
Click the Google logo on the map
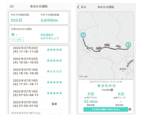pos(83,76)
